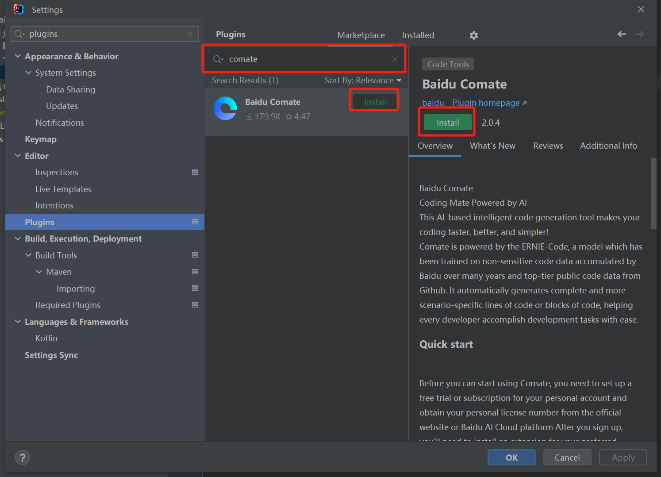Click the settings search magnifier icon

click(19, 34)
